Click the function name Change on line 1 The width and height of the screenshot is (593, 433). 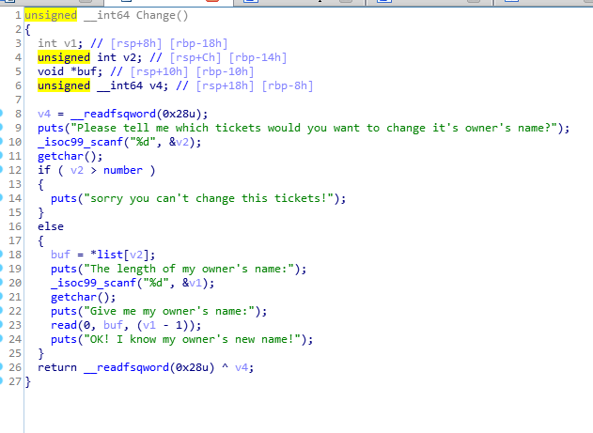(155, 15)
